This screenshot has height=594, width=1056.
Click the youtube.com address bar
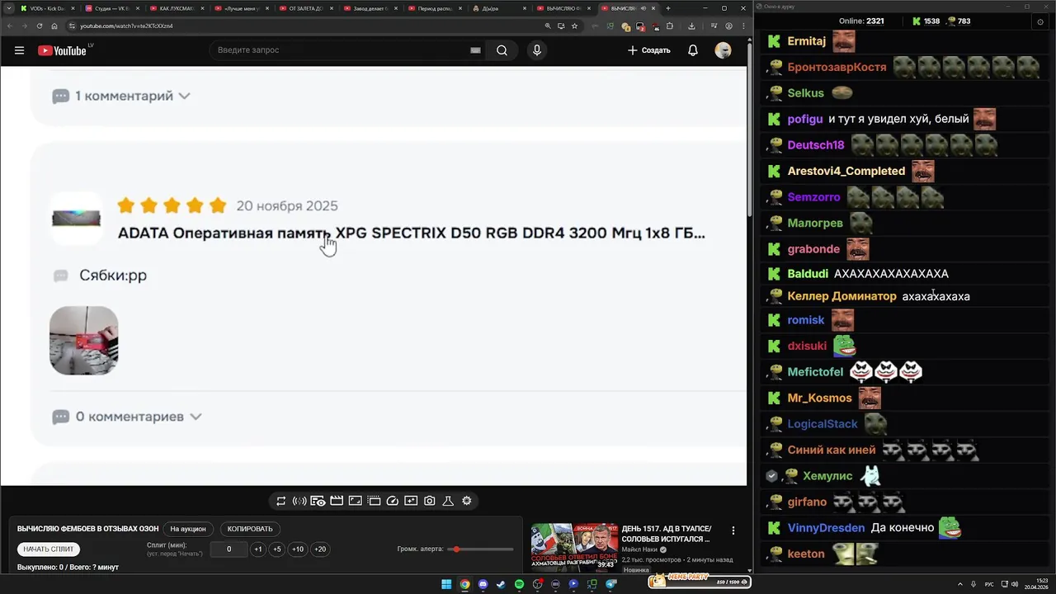305,26
